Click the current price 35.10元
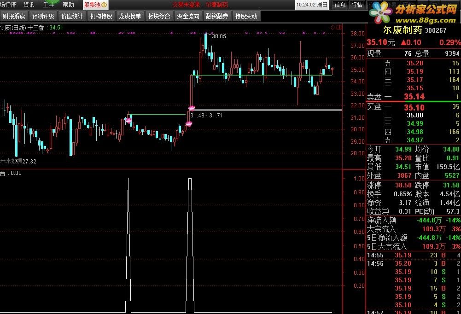This screenshot has height=314, width=461. pos(381,42)
